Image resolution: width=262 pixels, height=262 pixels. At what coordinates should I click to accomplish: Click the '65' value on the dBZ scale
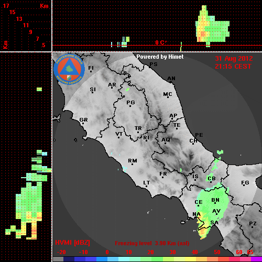pos(250,252)
